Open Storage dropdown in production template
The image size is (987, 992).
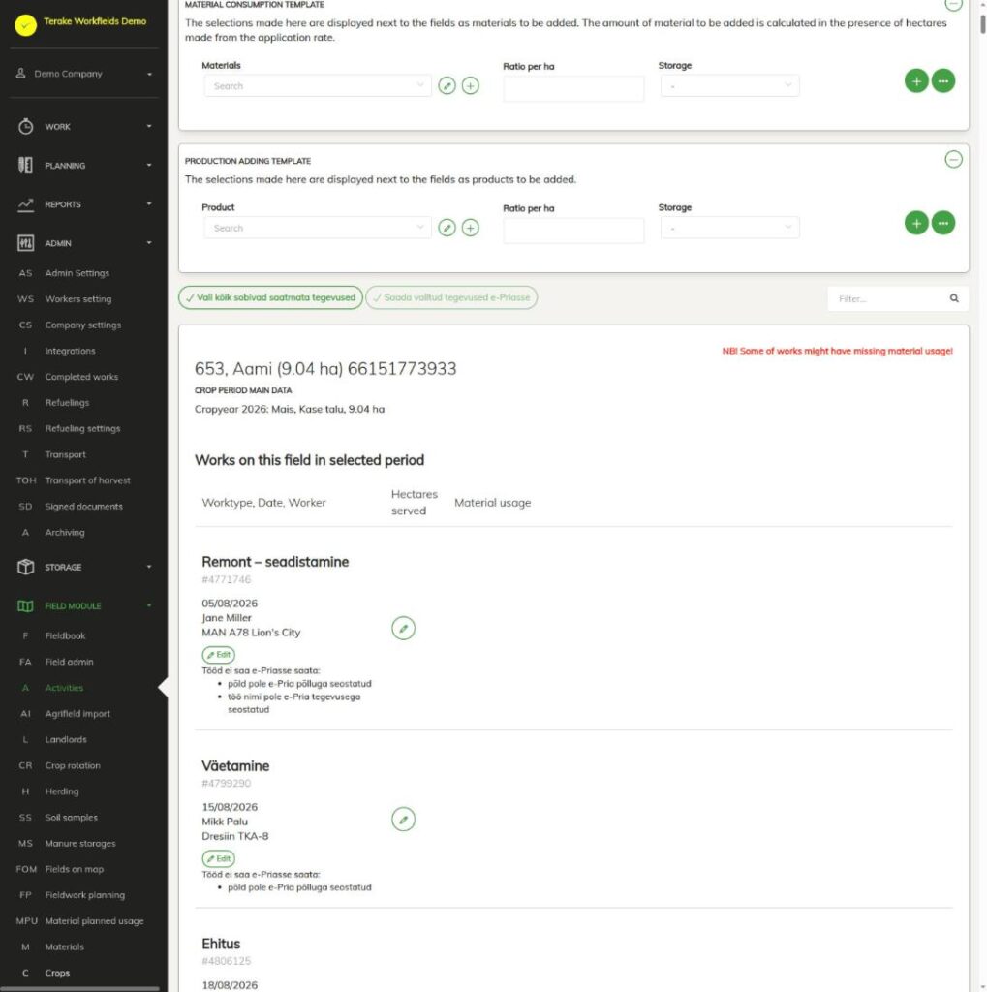click(x=729, y=228)
